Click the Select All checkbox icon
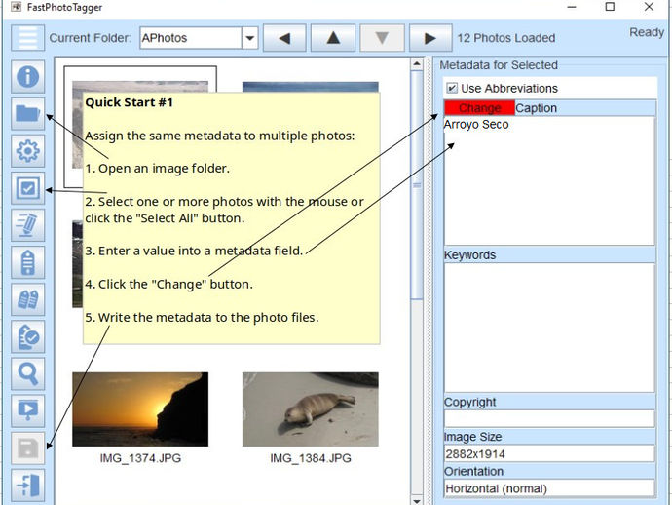 pos(28,188)
